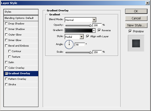Click the Cancel button
Screen dimensions: 151x111
(x=136, y=18)
